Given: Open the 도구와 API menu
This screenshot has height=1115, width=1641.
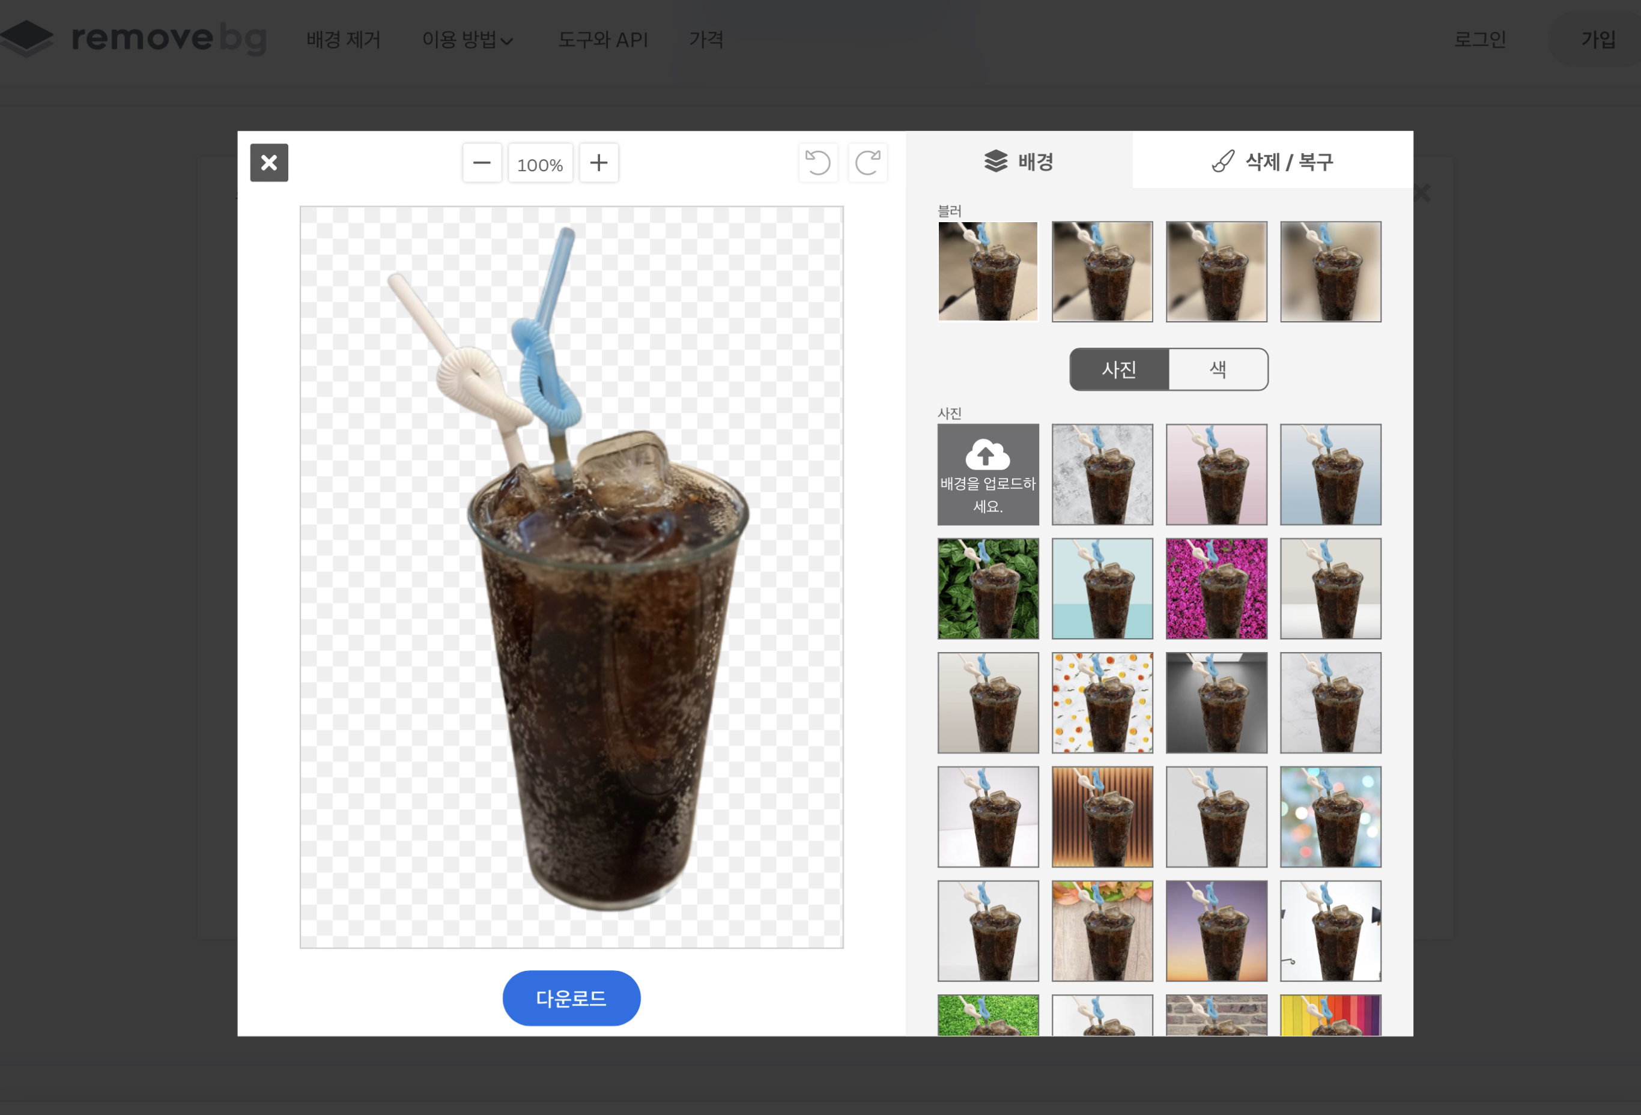Looking at the screenshot, I should [603, 40].
